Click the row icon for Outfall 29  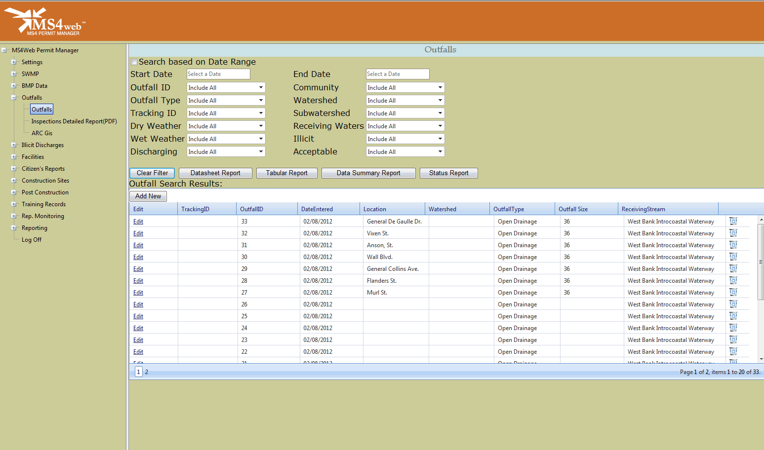(733, 268)
